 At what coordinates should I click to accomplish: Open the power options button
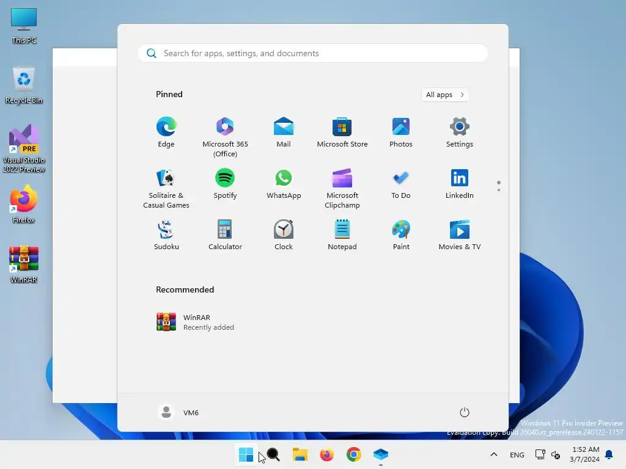click(x=465, y=412)
